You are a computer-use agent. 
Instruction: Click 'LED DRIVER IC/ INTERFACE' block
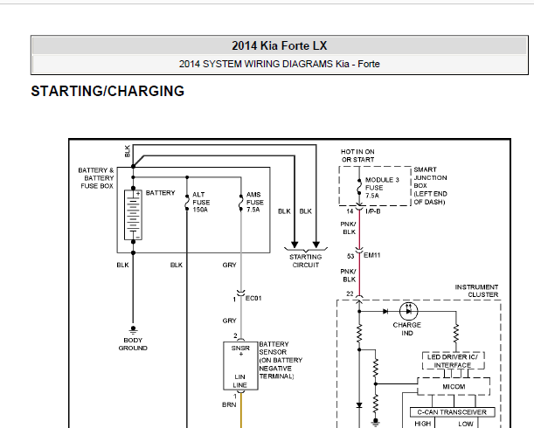[453, 361]
